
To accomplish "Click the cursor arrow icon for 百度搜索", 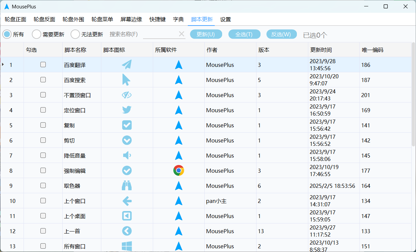I will [x=126, y=80].
